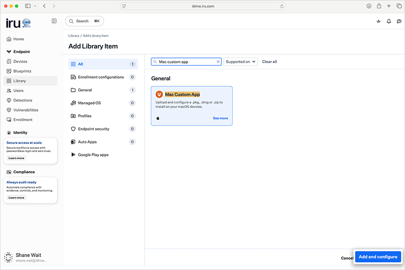
Task: Open the chat support icon
Action: (399, 21)
